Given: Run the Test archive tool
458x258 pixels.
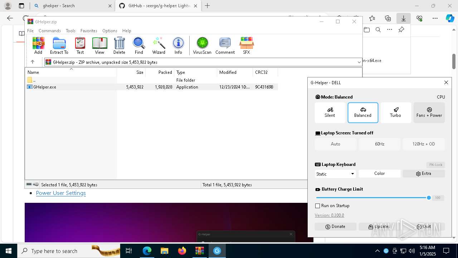Looking at the screenshot, I should [80, 46].
